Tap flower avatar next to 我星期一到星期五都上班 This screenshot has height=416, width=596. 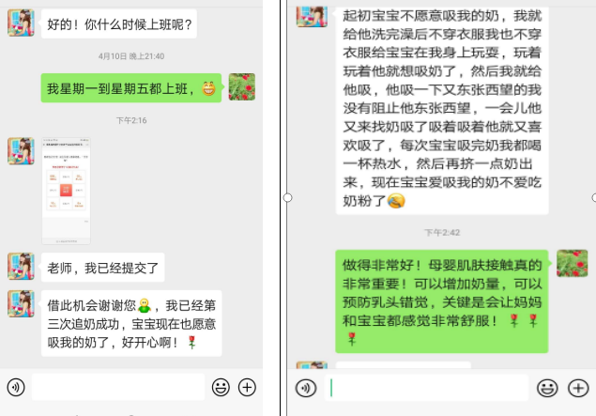click(x=242, y=87)
